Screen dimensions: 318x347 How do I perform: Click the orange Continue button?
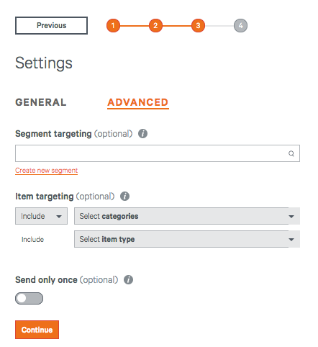[x=37, y=330]
